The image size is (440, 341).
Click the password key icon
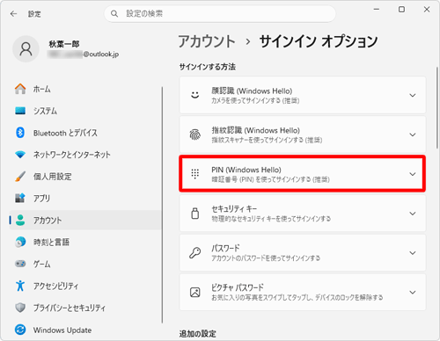pyautogui.click(x=195, y=252)
